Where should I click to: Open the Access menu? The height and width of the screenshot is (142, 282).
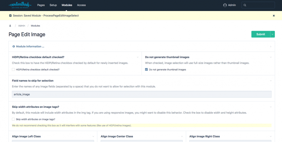[x=81, y=5]
